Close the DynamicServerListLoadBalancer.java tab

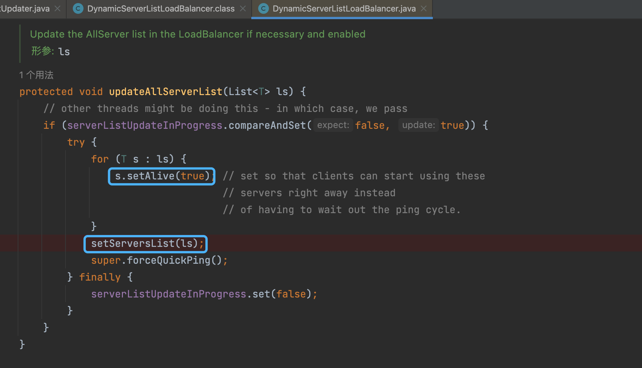424,8
